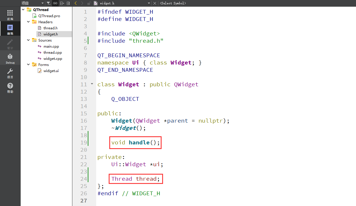Viewport: 356px width, 206px height.
Task: Open the Select Symbol dropdown
Action: click(x=173, y=3)
